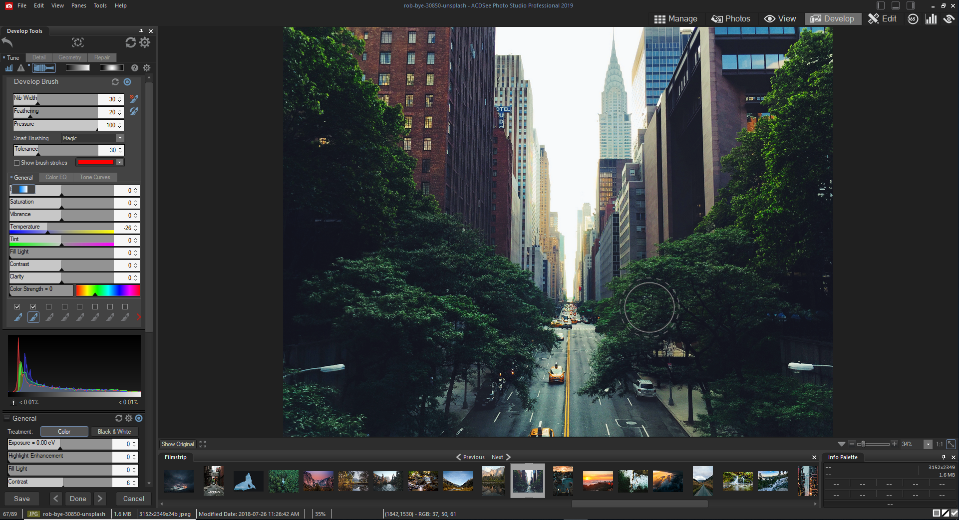Select the Linear Gradient tool

[x=77, y=68]
